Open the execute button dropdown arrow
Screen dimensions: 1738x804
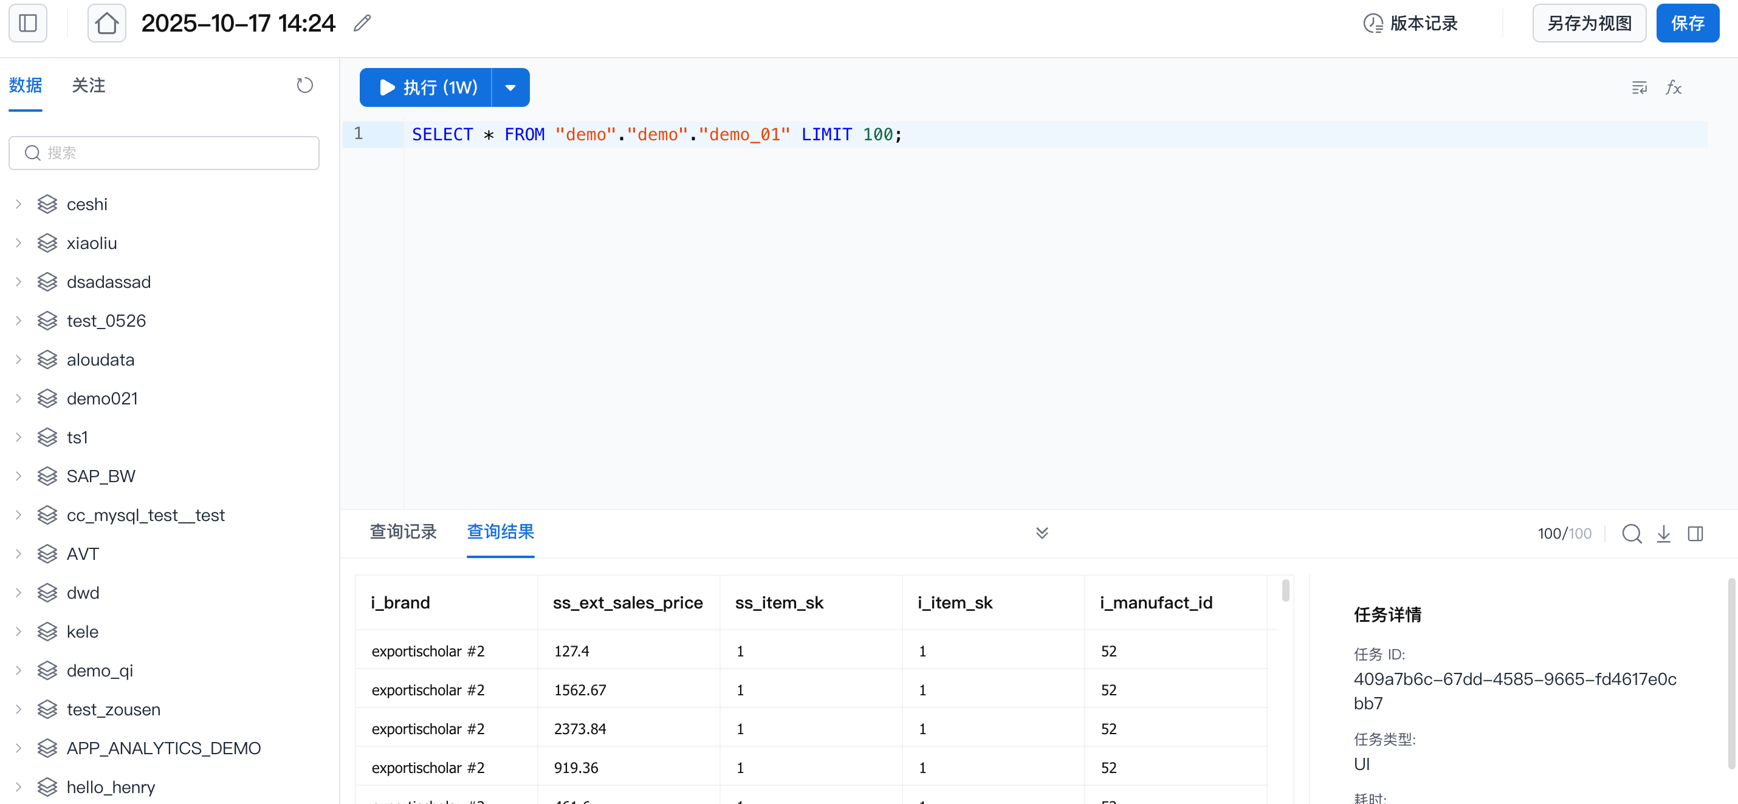pyautogui.click(x=510, y=87)
